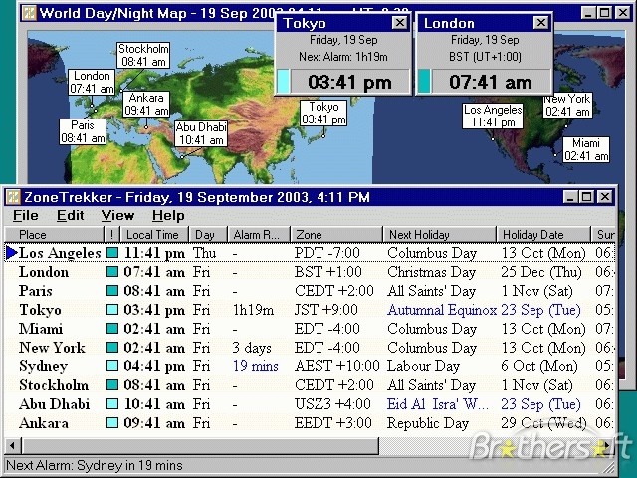Click the 'Next Alarm: Sydney in 19 mins' status
637x478 pixels.
[95, 465]
